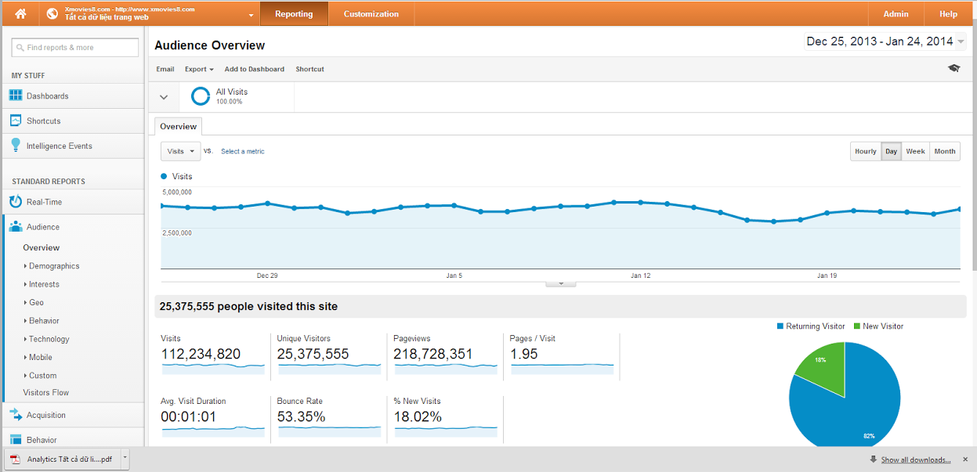Click the Home icon in the orange bar
The width and height of the screenshot is (977, 472).
[20, 13]
